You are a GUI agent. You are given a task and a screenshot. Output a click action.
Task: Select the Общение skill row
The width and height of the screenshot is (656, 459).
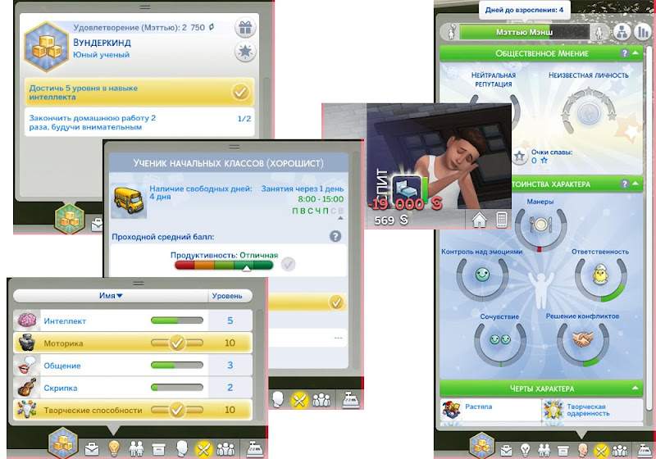pos(133,366)
